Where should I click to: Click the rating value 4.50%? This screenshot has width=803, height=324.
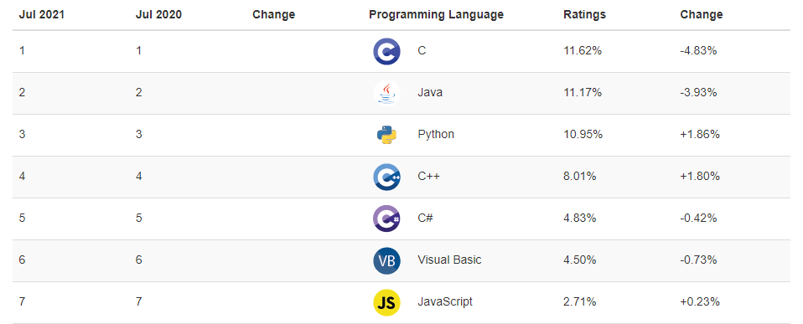pos(580,260)
